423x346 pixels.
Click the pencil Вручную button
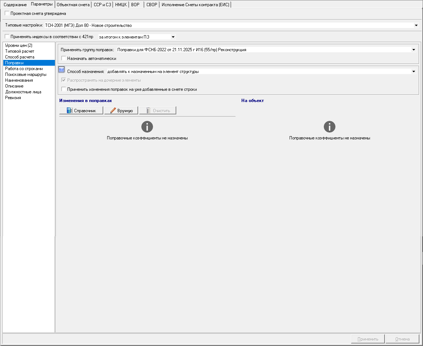(x=121, y=110)
